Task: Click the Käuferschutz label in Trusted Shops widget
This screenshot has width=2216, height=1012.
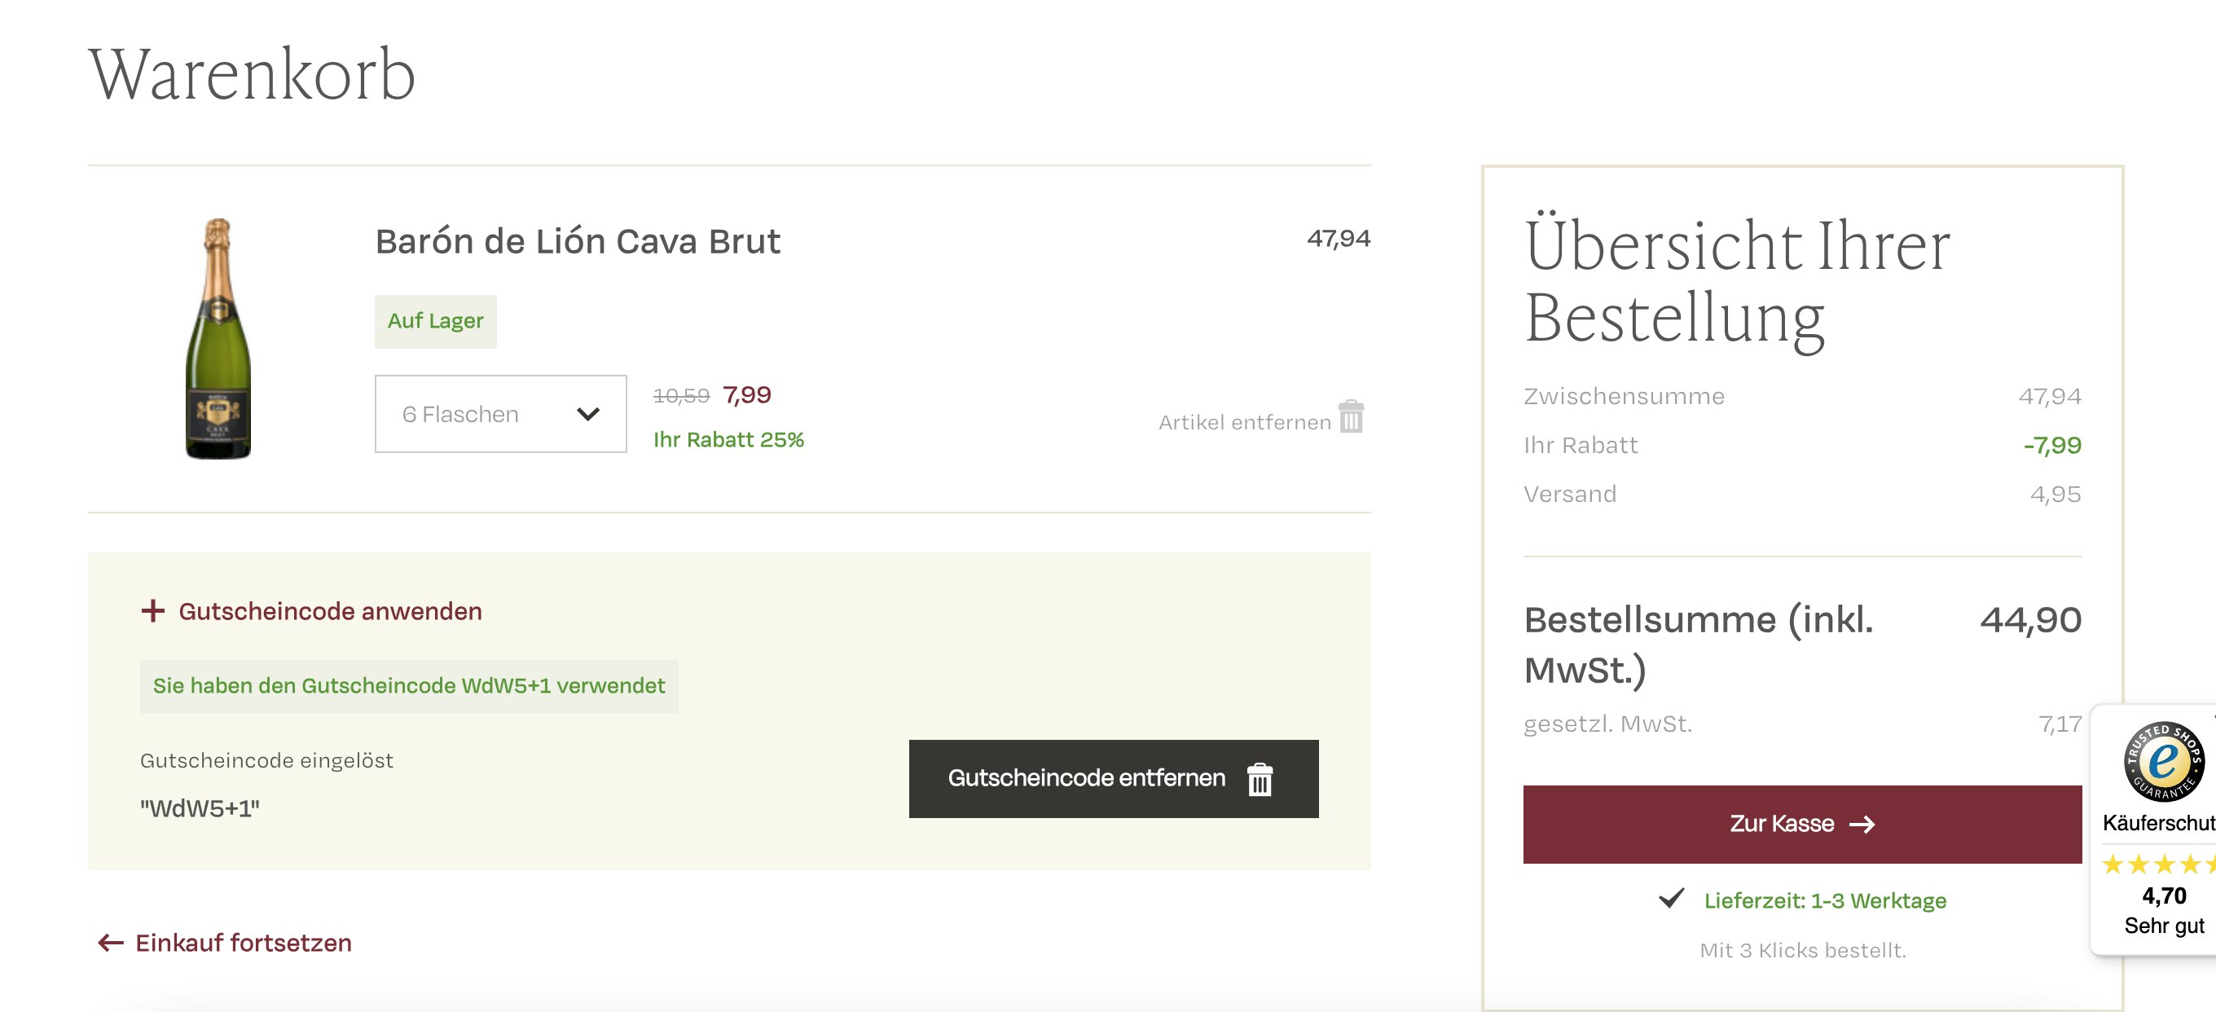Action: (x=2157, y=823)
